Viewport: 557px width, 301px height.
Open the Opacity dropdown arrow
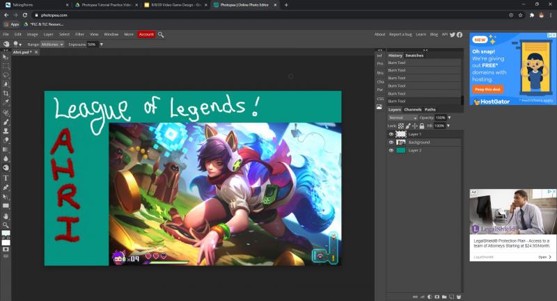449,117
